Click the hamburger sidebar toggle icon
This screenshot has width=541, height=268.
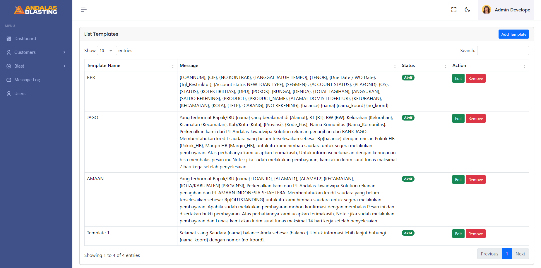coord(84,10)
